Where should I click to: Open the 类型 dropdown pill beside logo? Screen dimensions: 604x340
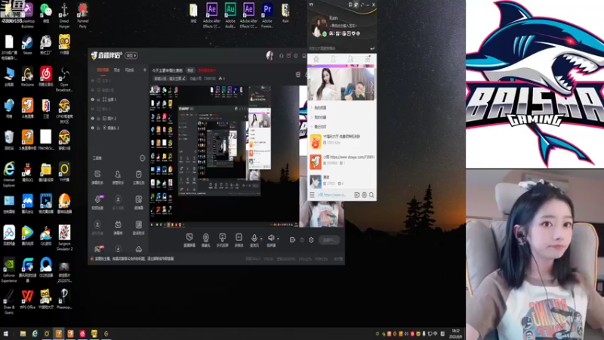(x=131, y=56)
